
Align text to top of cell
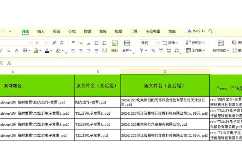coord(73,43)
